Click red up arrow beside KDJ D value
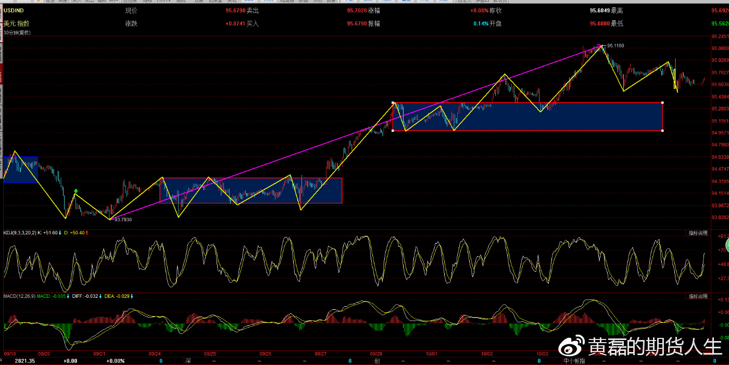This screenshot has height=365, width=729. [x=87, y=233]
